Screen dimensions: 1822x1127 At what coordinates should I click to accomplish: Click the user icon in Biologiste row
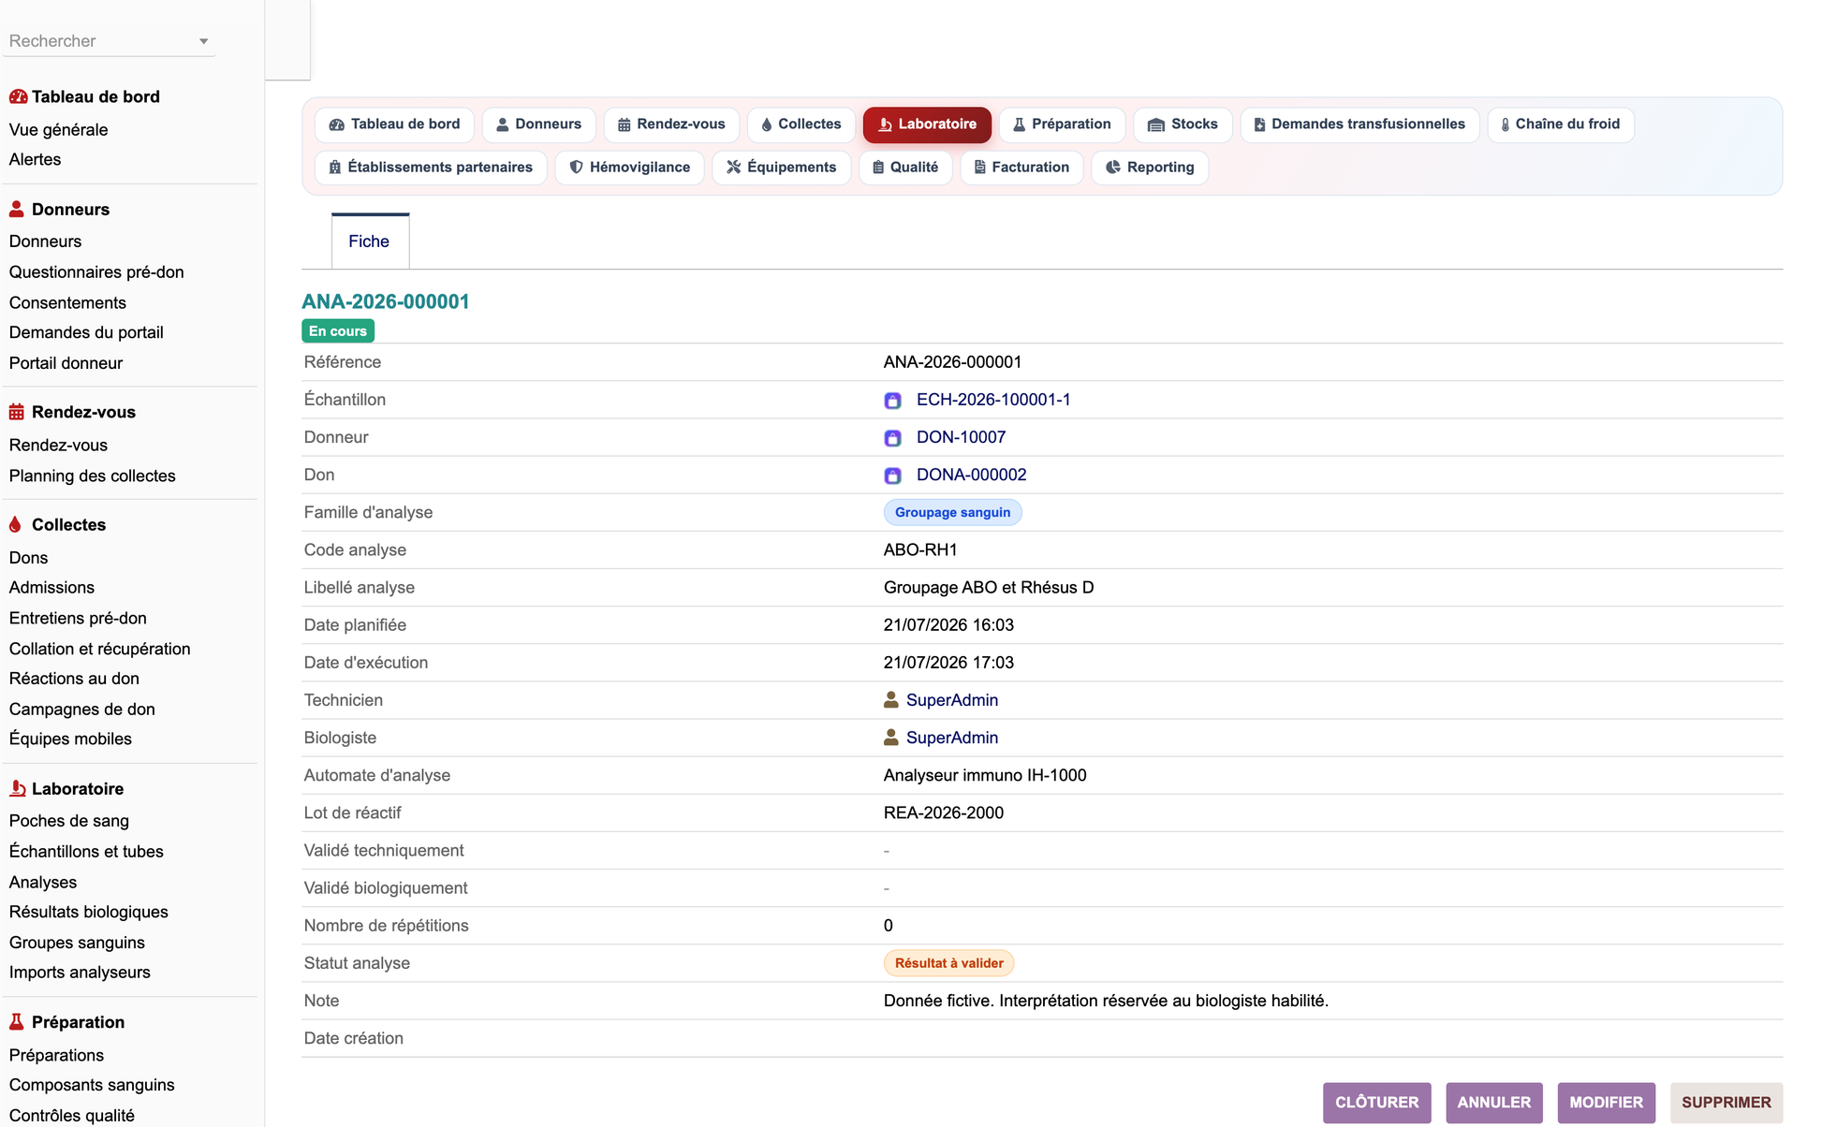point(891,737)
